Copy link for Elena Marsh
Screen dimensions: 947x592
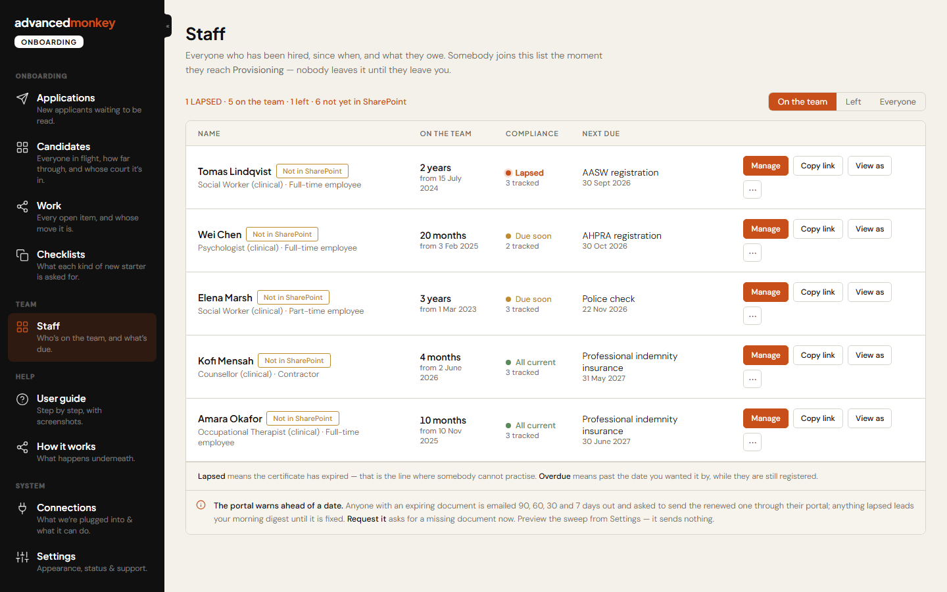pyautogui.click(x=817, y=292)
